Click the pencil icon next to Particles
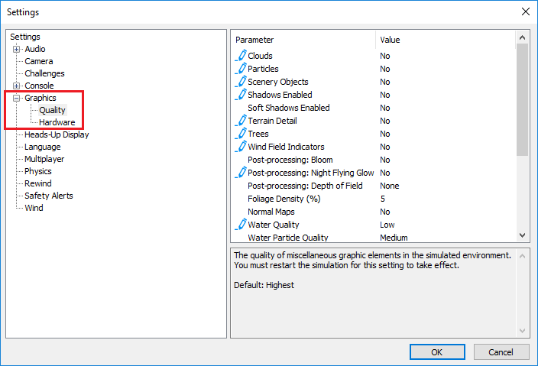The width and height of the screenshot is (538, 366). (241, 69)
